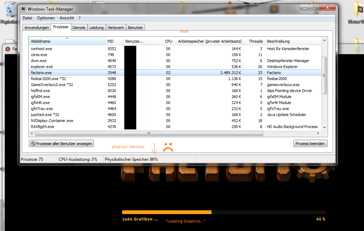Open the Optionen menu
The height and width of the screenshot is (231, 364).
coord(46,18)
